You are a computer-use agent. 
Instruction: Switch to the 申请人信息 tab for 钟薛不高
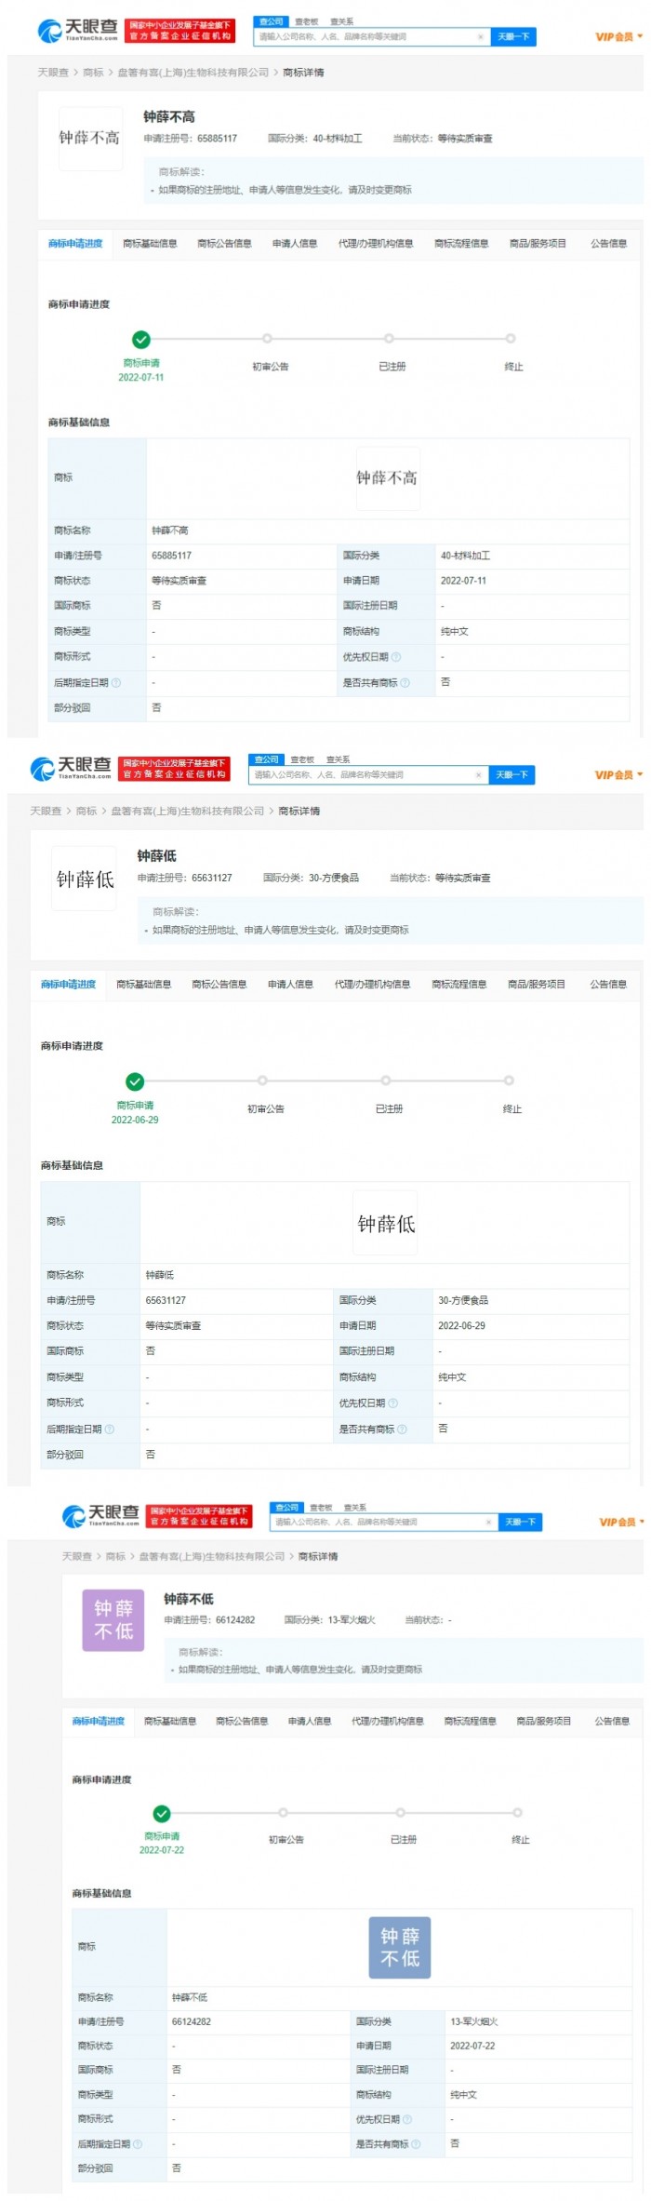pos(295,244)
